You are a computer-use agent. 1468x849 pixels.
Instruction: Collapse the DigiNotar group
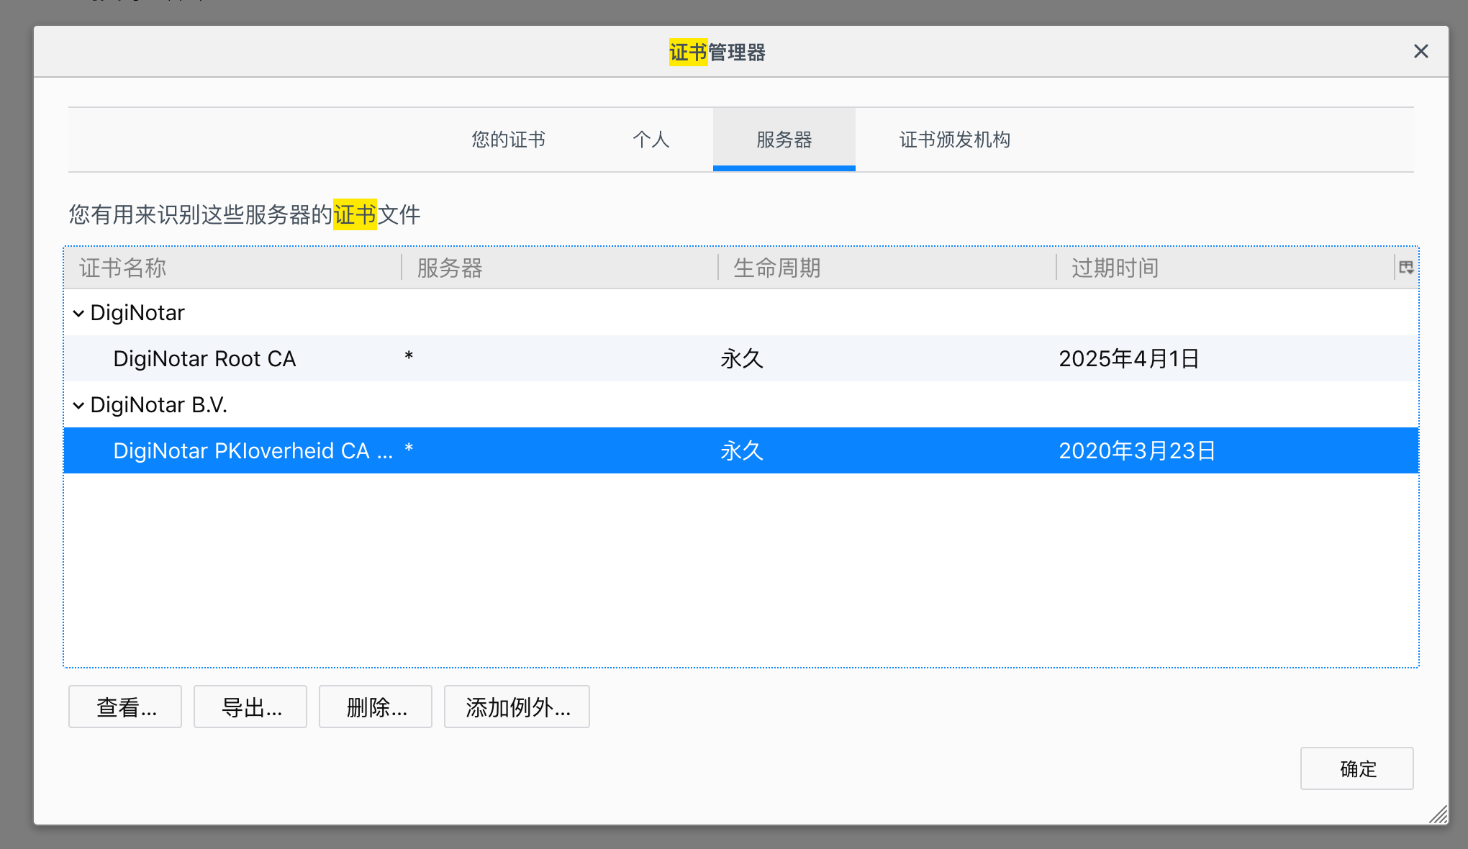(78, 313)
